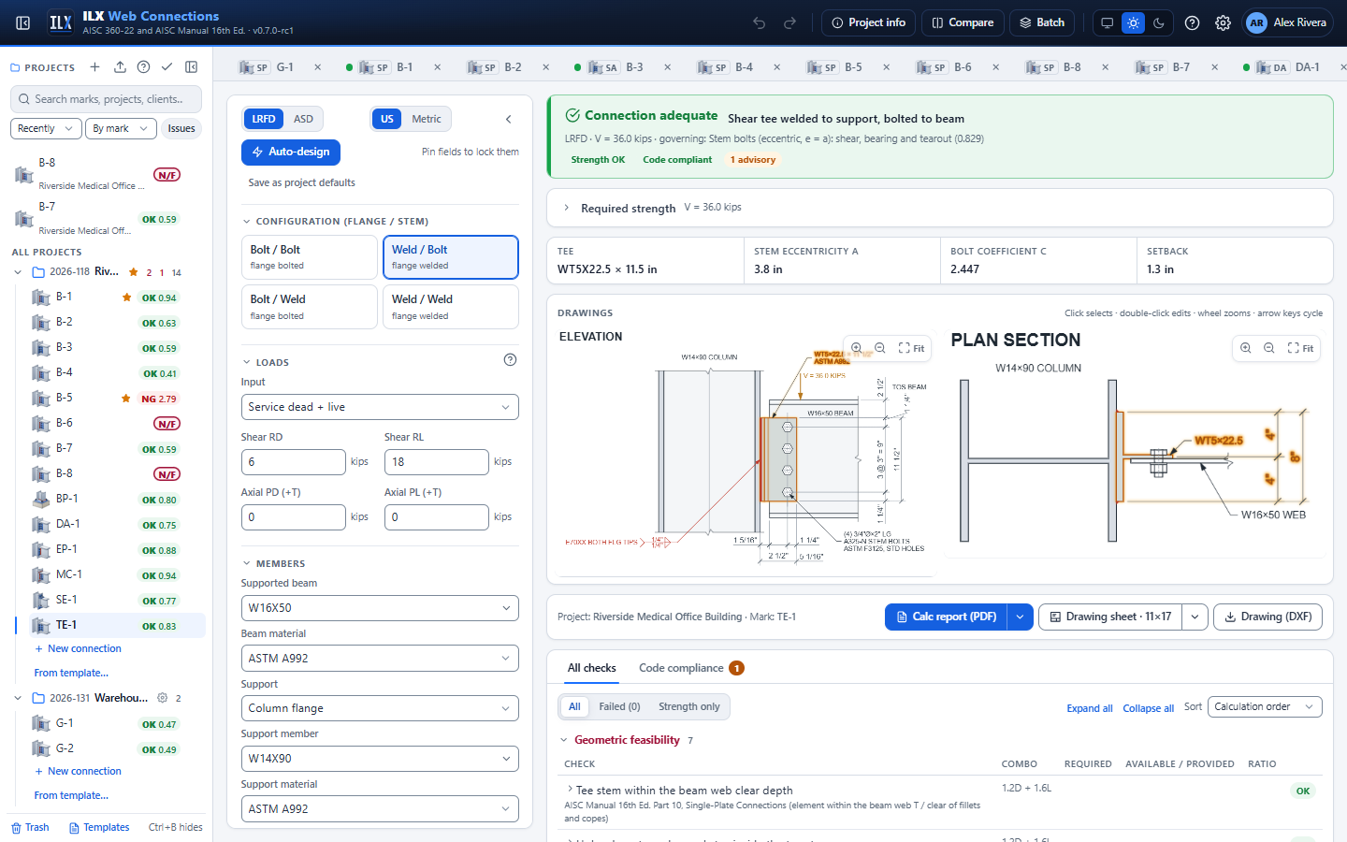Image resolution: width=1347 pixels, height=842 pixels.
Task: Fit the Plan Section drawing to view
Action: point(1300,348)
